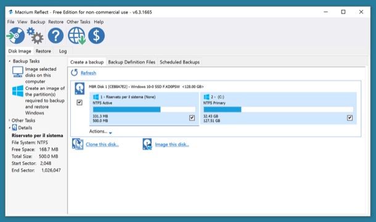Select the Backup Definition Files tab

tap(132, 62)
